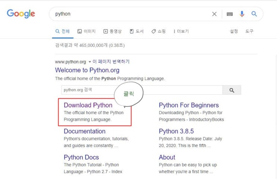Click snippet 'The official home of the Python Programming Language.' under Welcome
The image size is (277, 179).
(110, 79)
